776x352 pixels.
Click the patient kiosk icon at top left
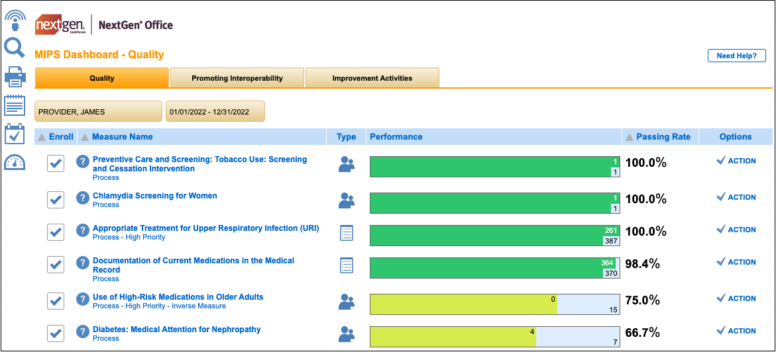point(15,20)
